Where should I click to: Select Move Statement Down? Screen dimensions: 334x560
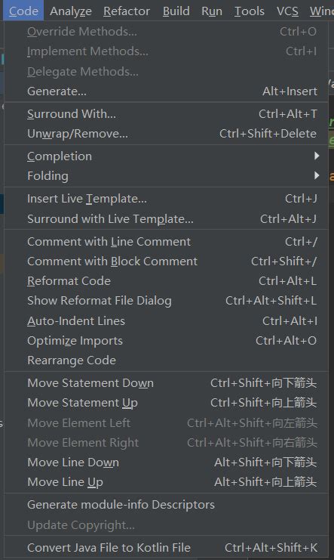(x=166, y=383)
